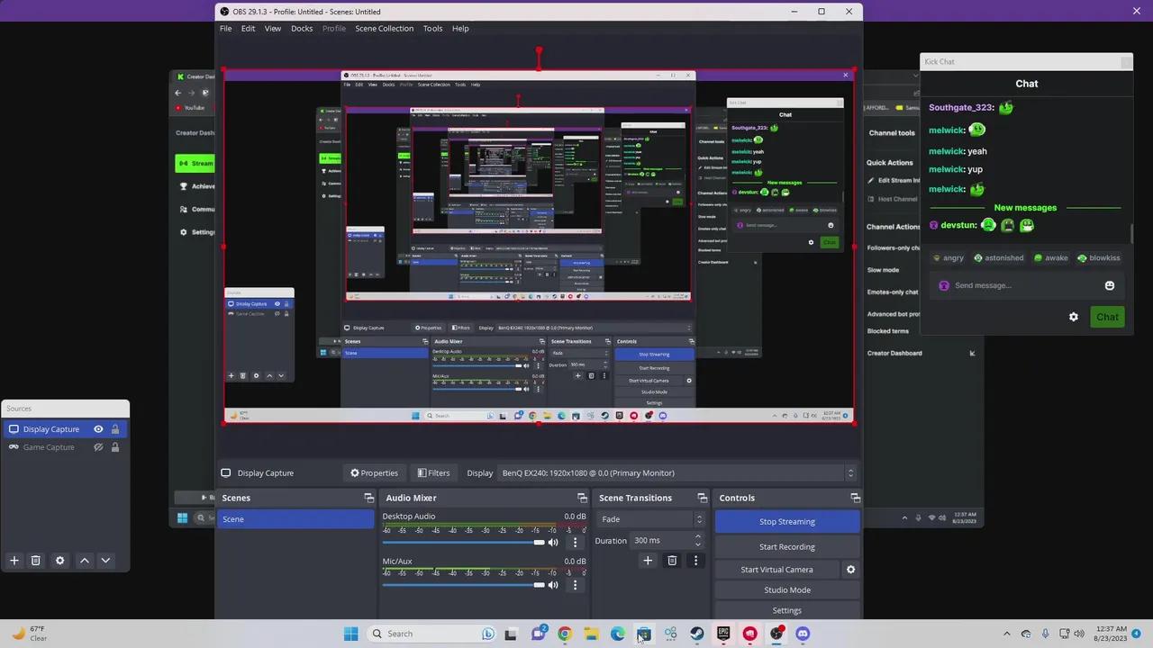This screenshot has height=648, width=1153.
Task: Open the Docks menu
Action: [302, 28]
